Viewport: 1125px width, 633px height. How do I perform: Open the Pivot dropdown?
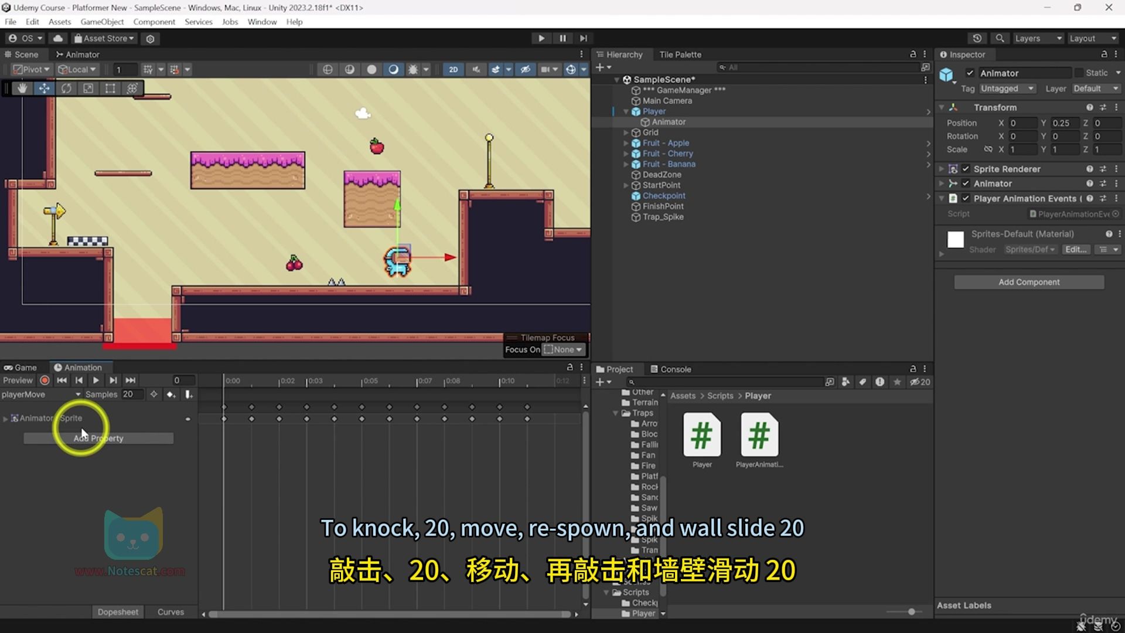click(x=32, y=69)
